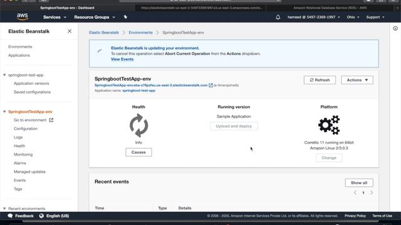Click the health status refresh-arrows icon
The image size is (401, 225).
138,126
